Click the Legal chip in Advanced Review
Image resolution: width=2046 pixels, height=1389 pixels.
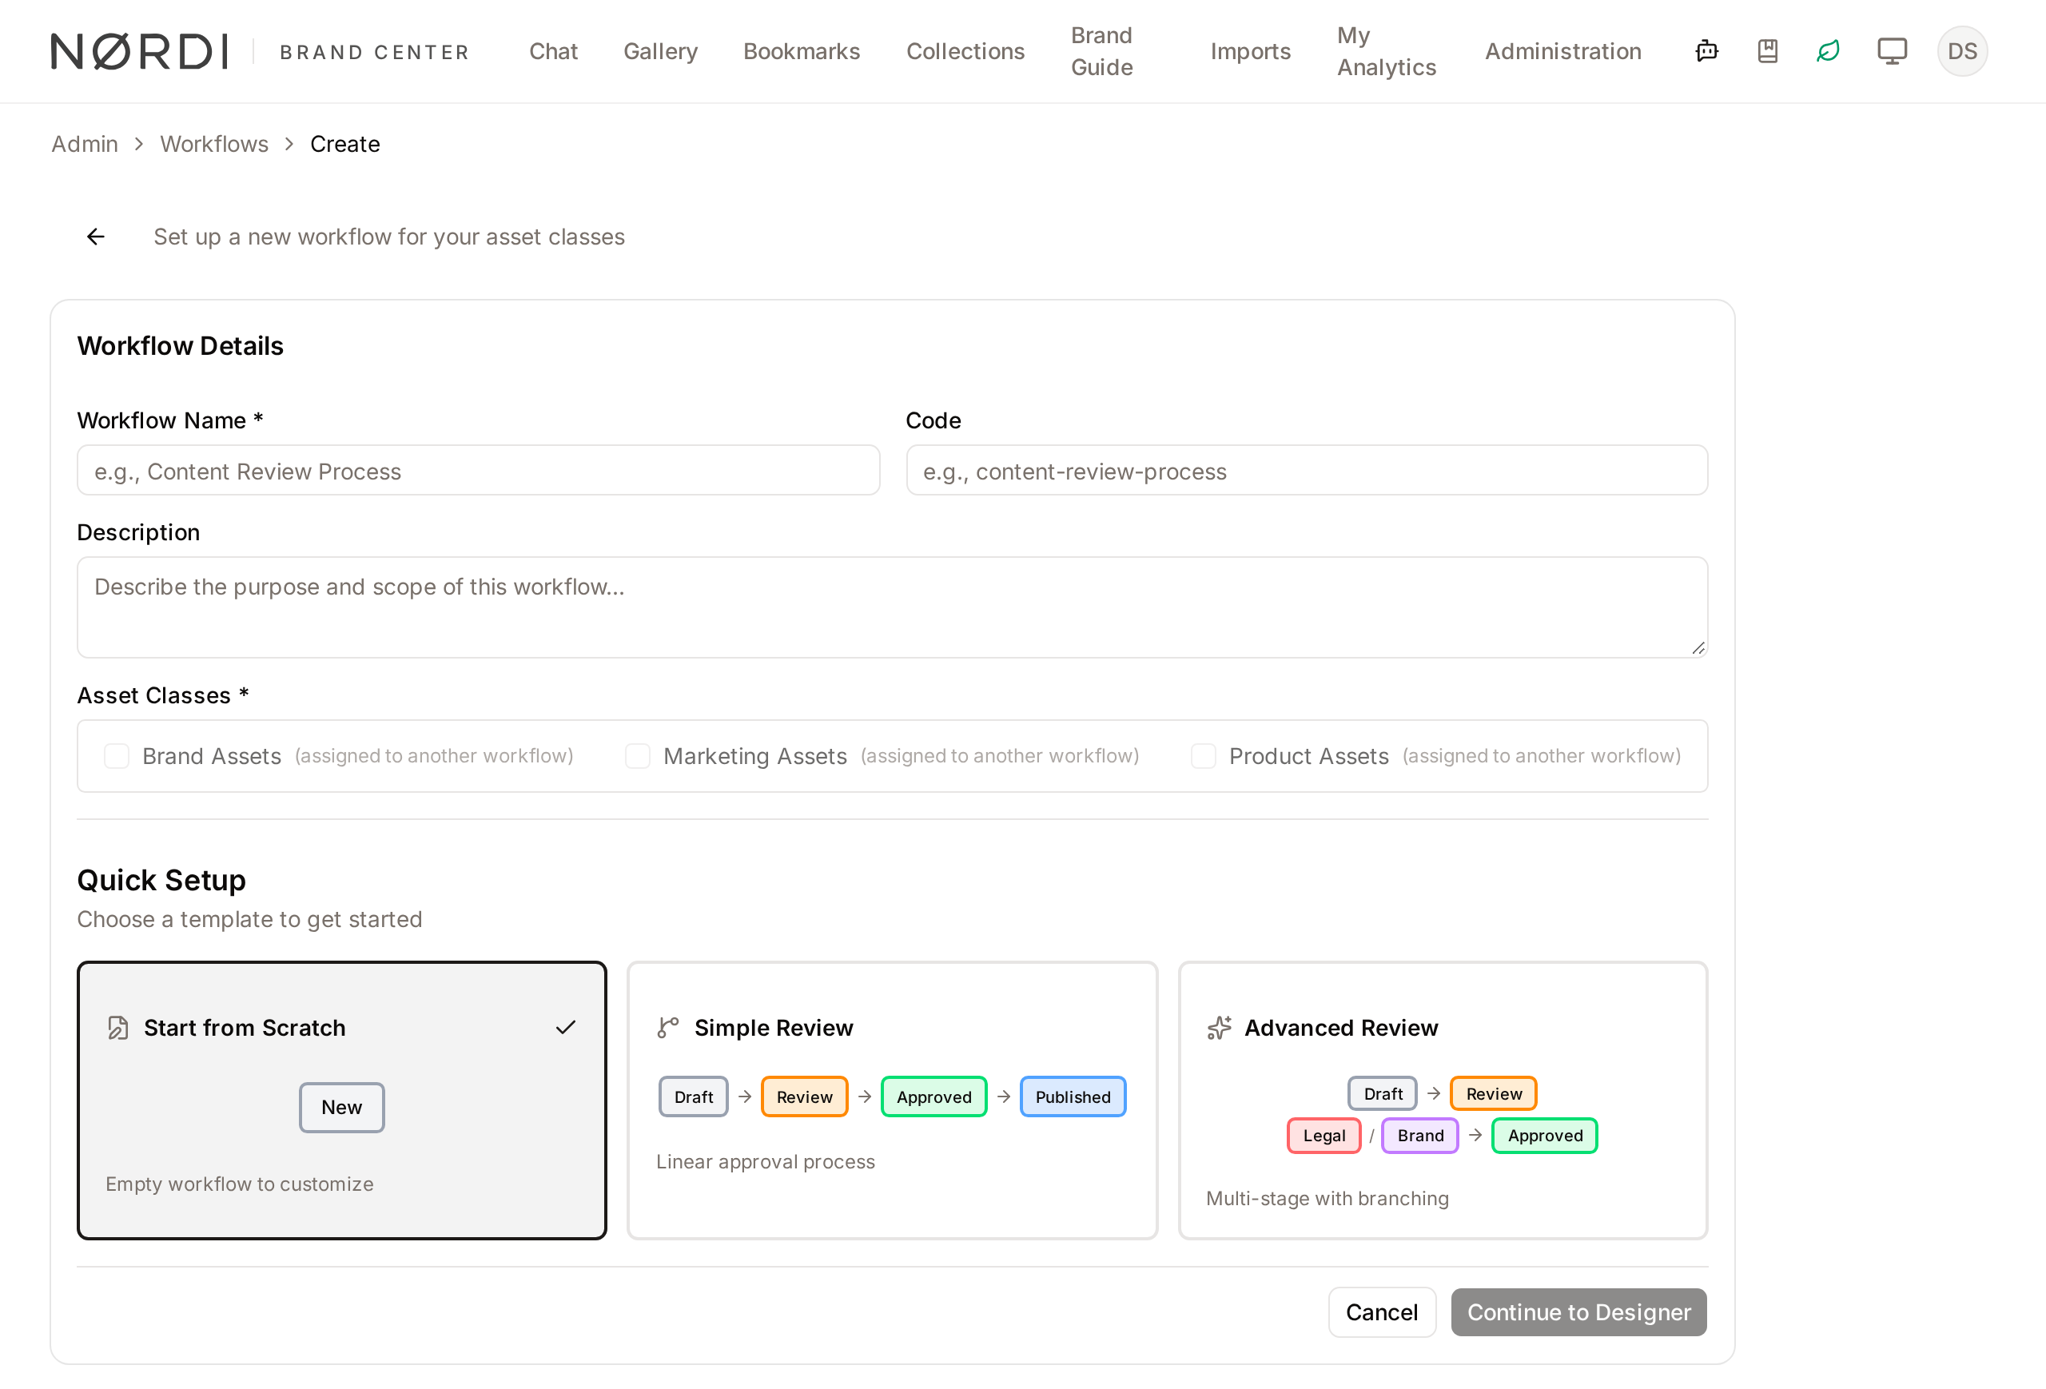point(1324,1136)
